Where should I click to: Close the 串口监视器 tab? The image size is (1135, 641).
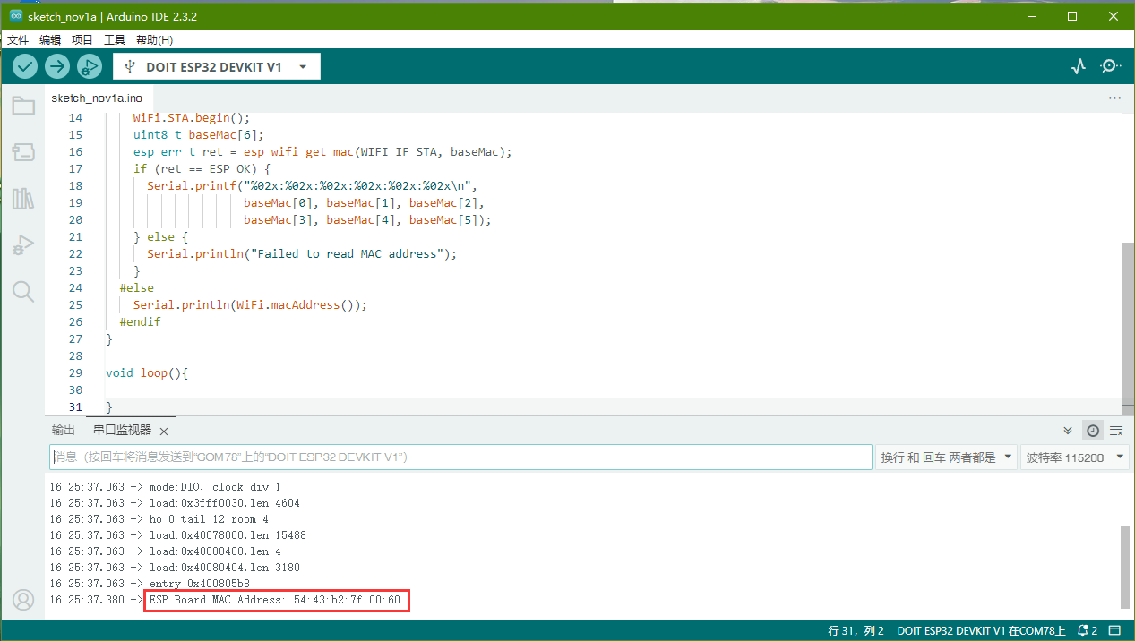[164, 432]
